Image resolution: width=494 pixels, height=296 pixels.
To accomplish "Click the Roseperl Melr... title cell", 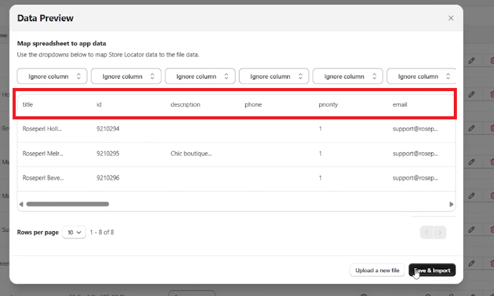I will [x=42, y=153].
